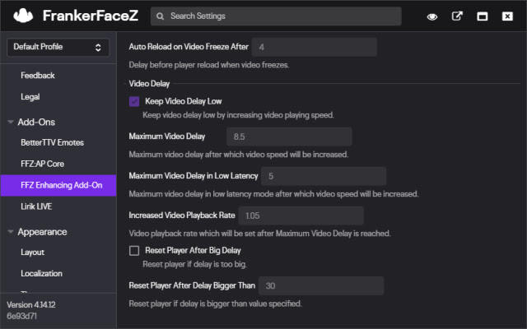Select Layout under Appearance
The width and height of the screenshot is (527, 329).
(33, 252)
